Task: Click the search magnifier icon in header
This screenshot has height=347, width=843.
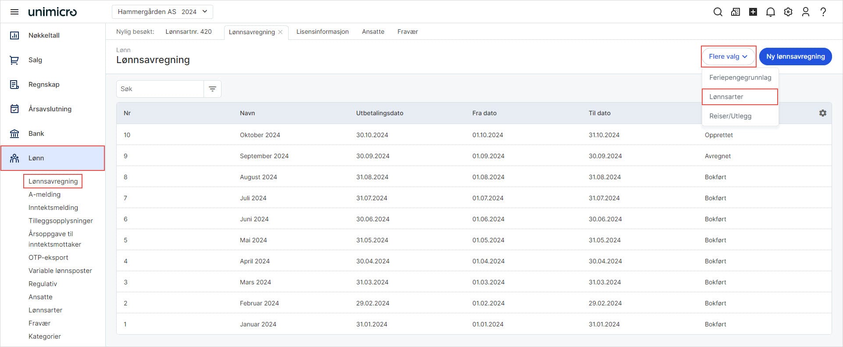Action: click(x=718, y=12)
